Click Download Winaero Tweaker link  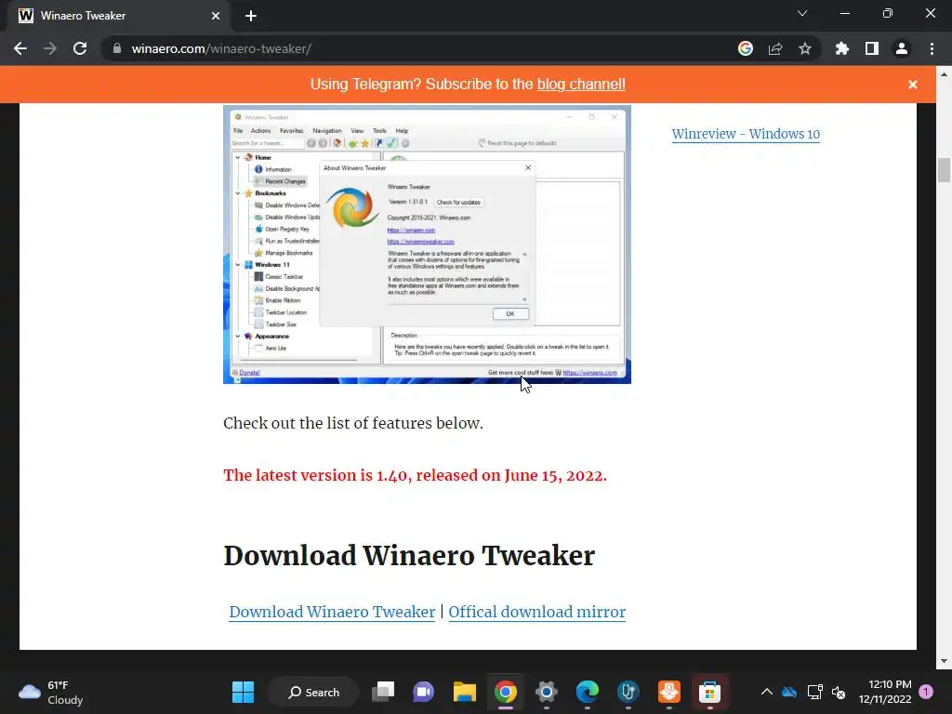point(332,612)
